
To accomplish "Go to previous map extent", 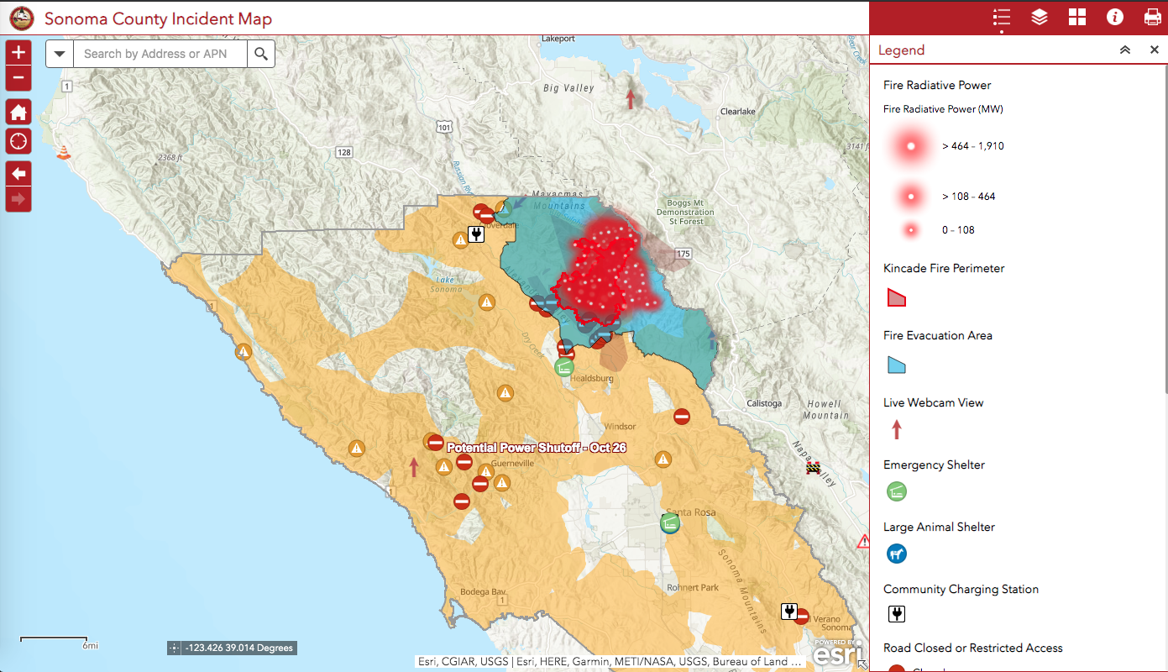I will click(x=18, y=174).
